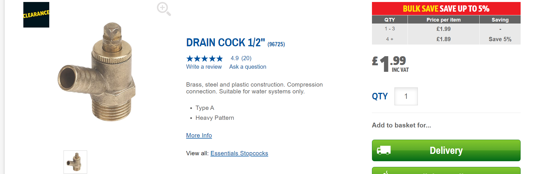The height and width of the screenshot is (174, 536).
Task: Click the Price per item column header
Action: click(443, 20)
